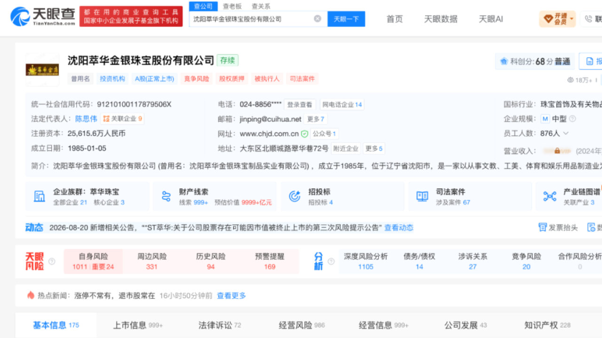Click the 天眼风险 help icon
The width and height of the screenshot is (602, 338).
coord(52,261)
